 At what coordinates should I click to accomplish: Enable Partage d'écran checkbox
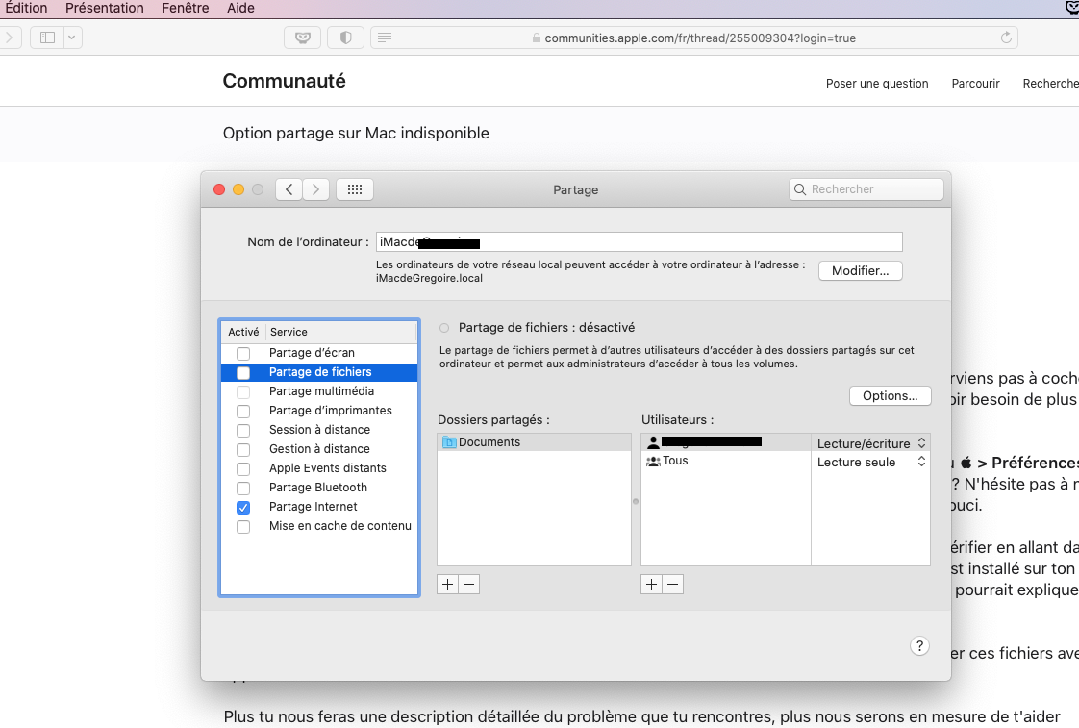pos(243,354)
